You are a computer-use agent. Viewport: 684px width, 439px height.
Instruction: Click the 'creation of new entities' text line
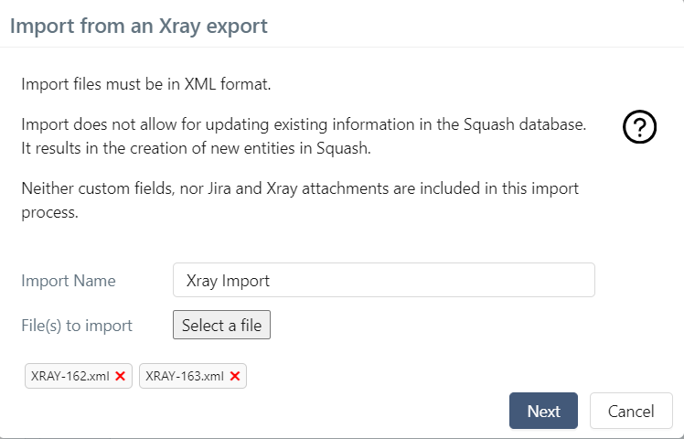pyautogui.click(x=196, y=147)
